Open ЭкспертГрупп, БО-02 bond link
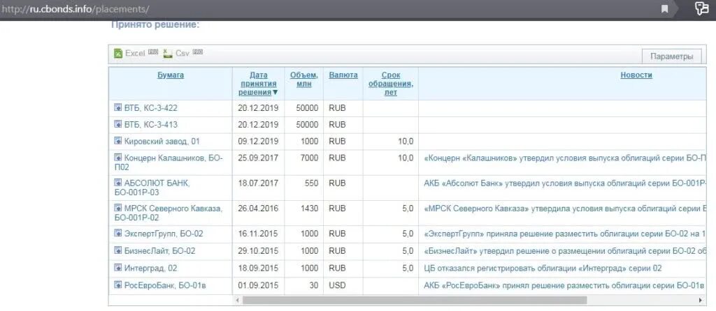 [x=164, y=234]
